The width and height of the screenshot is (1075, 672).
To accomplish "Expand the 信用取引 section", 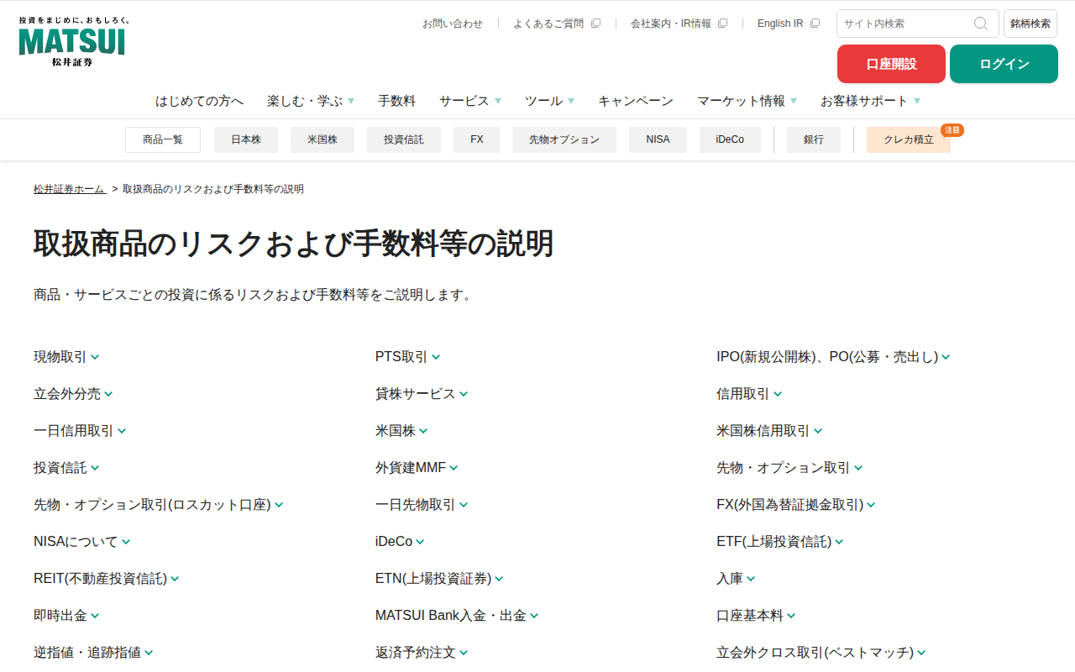I will (x=749, y=394).
